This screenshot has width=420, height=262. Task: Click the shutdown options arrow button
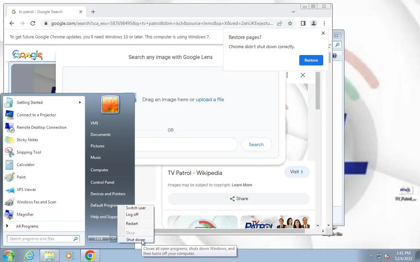(x=113, y=239)
